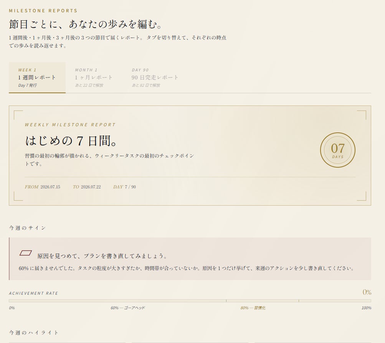Image resolution: width=385 pixels, height=343 pixels.
Task: Click the 07 DAYS circular badge
Action: point(338,150)
